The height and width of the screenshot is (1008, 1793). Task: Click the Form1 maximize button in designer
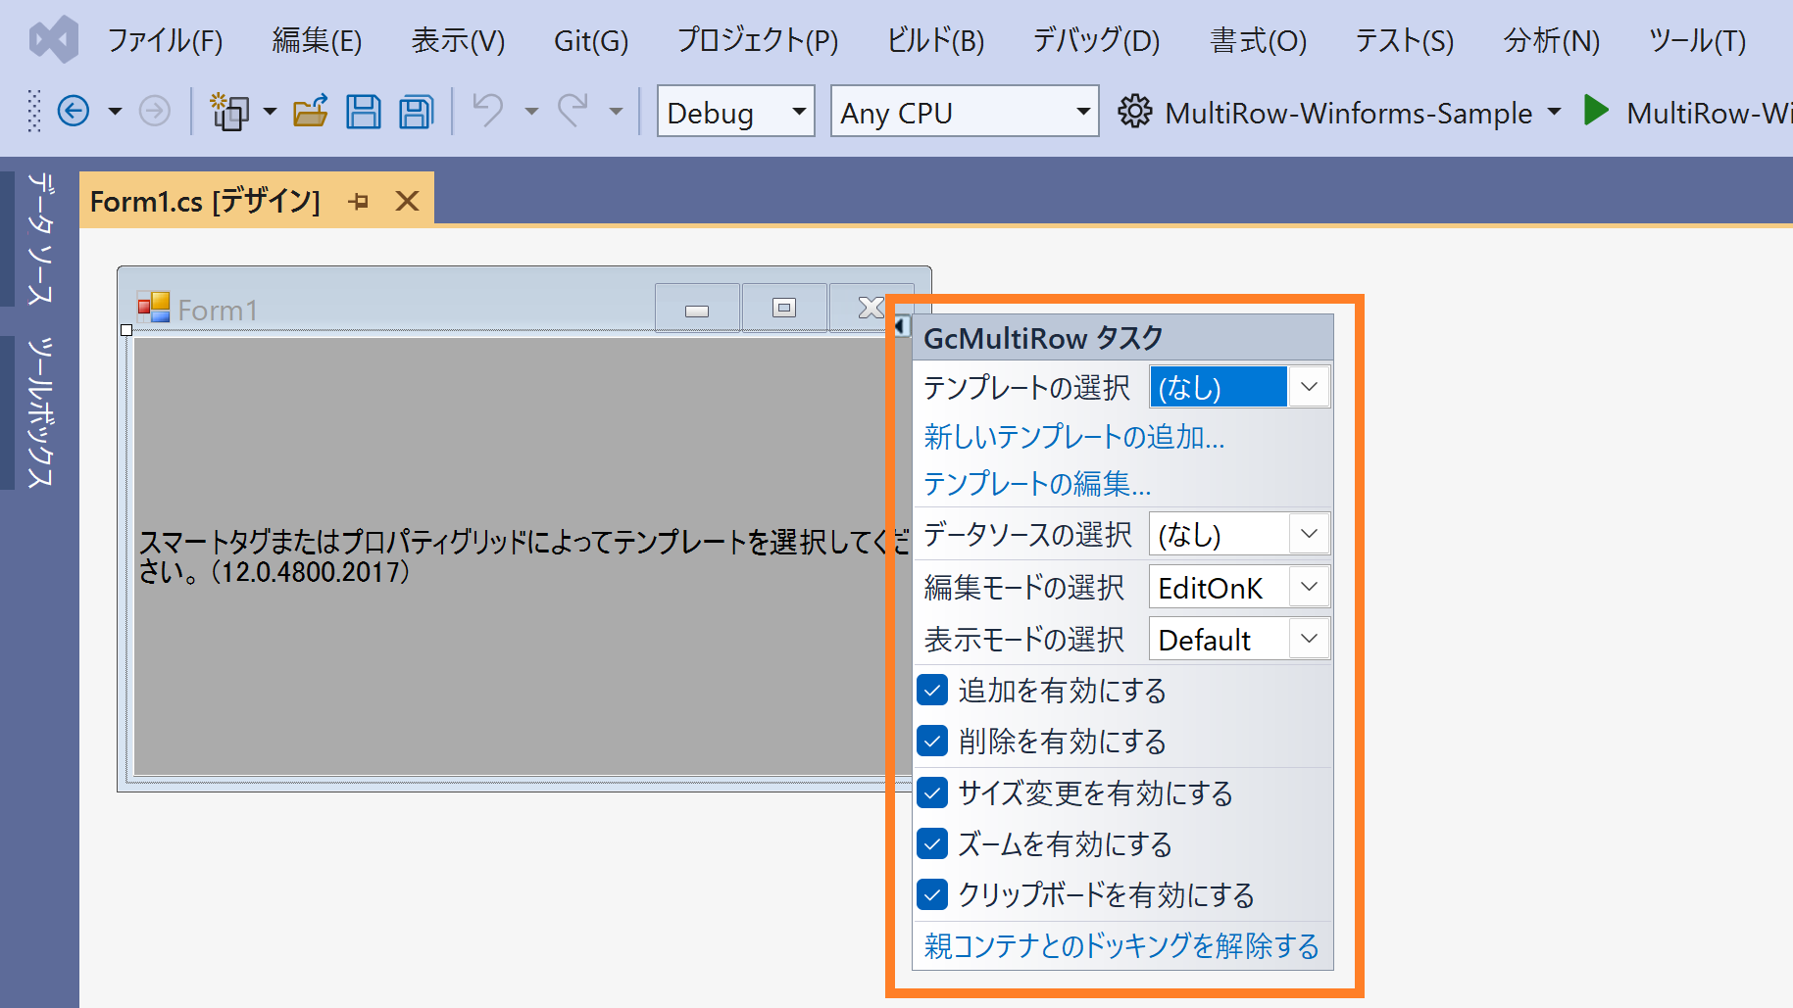point(784,308)
